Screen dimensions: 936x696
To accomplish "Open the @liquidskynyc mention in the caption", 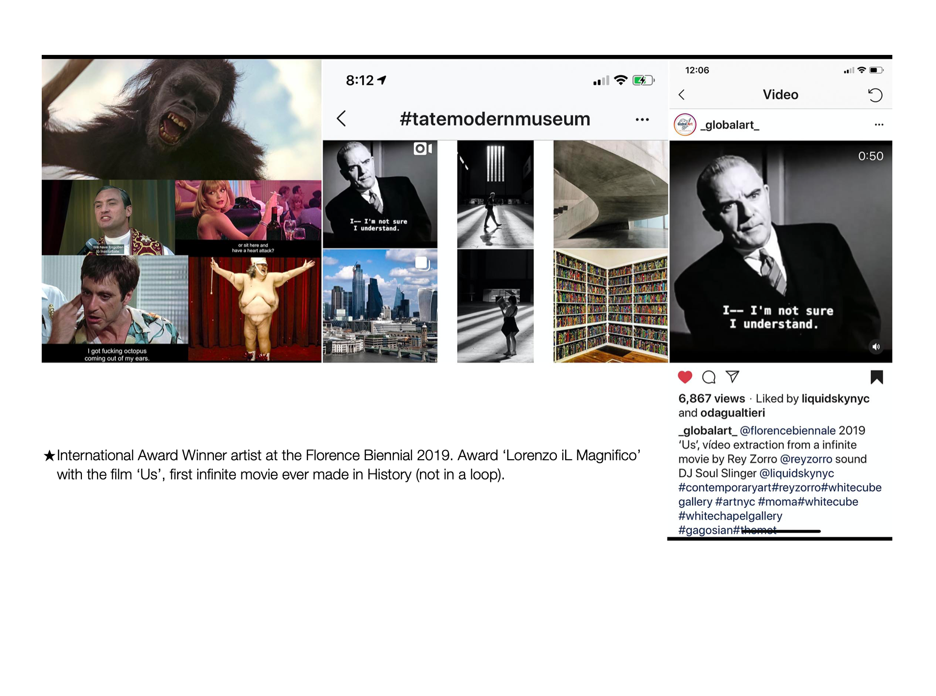I will pyautogui.click(x=797, y=473).
